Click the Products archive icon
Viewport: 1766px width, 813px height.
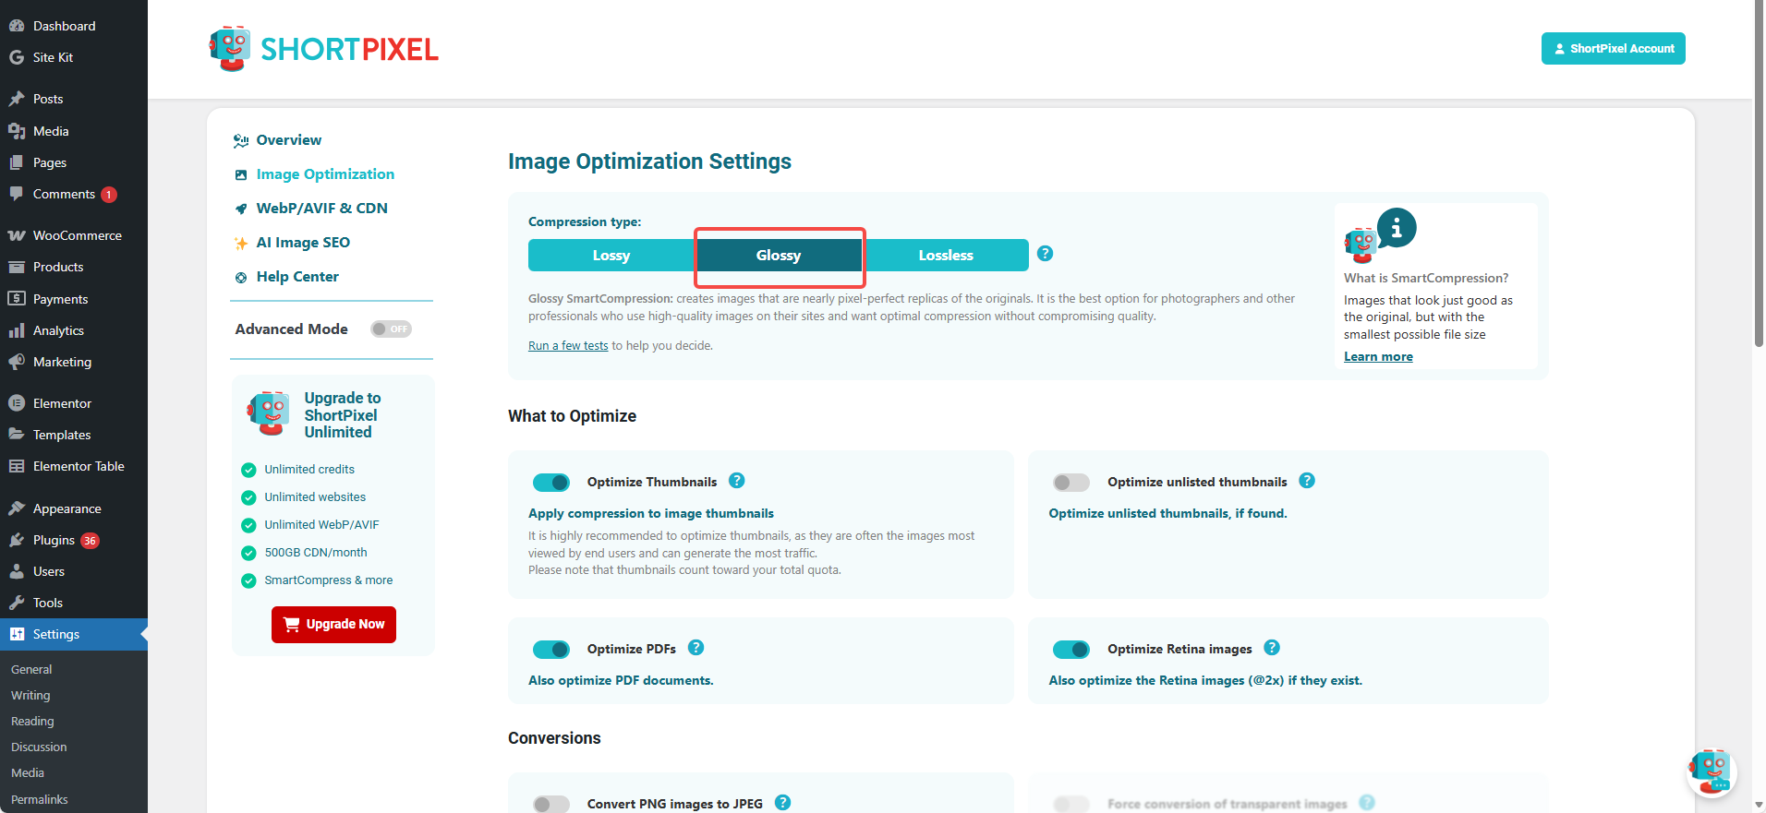[17, 267]
